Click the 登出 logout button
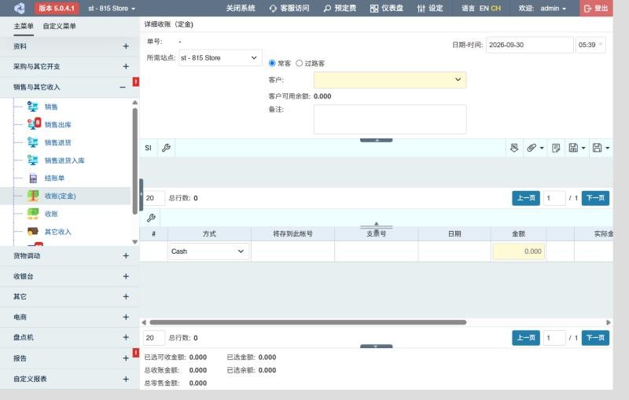 596,8
